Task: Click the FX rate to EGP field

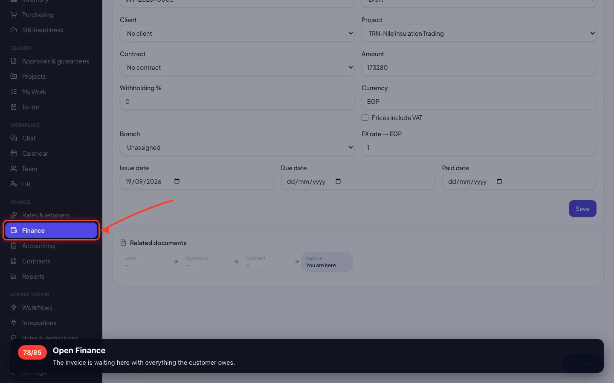Action: coord(479,147)
